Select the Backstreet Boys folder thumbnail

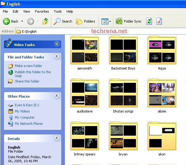coord(123,50)
